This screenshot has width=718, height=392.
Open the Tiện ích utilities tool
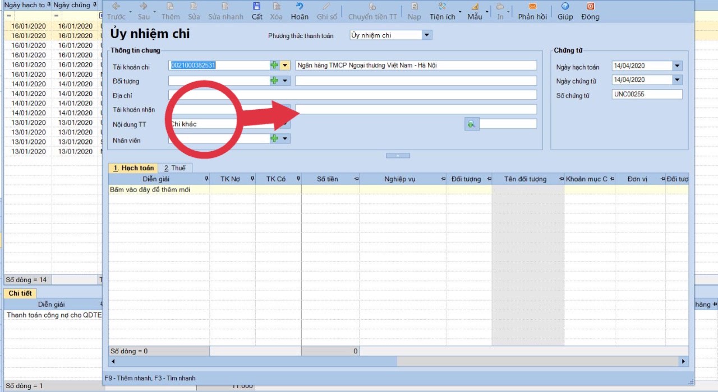(442, 7)
